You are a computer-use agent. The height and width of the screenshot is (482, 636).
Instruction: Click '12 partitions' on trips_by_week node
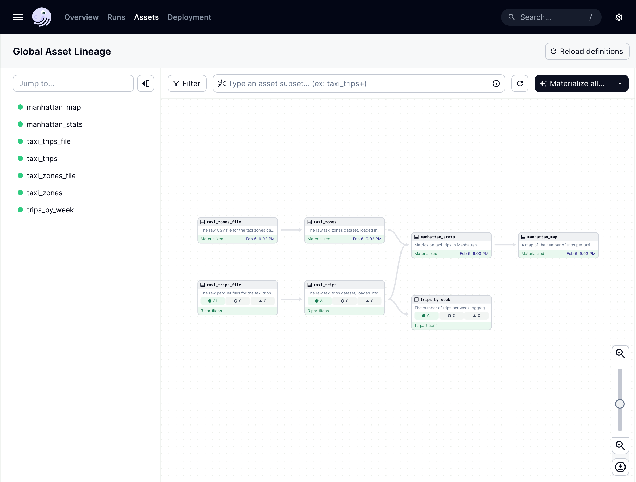coord(426,326)
